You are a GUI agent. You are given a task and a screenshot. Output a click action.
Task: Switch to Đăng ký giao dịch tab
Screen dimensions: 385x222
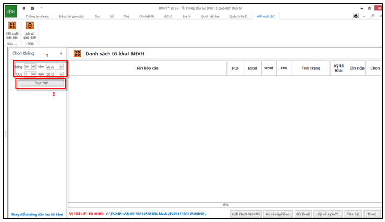tap(71, 16)
